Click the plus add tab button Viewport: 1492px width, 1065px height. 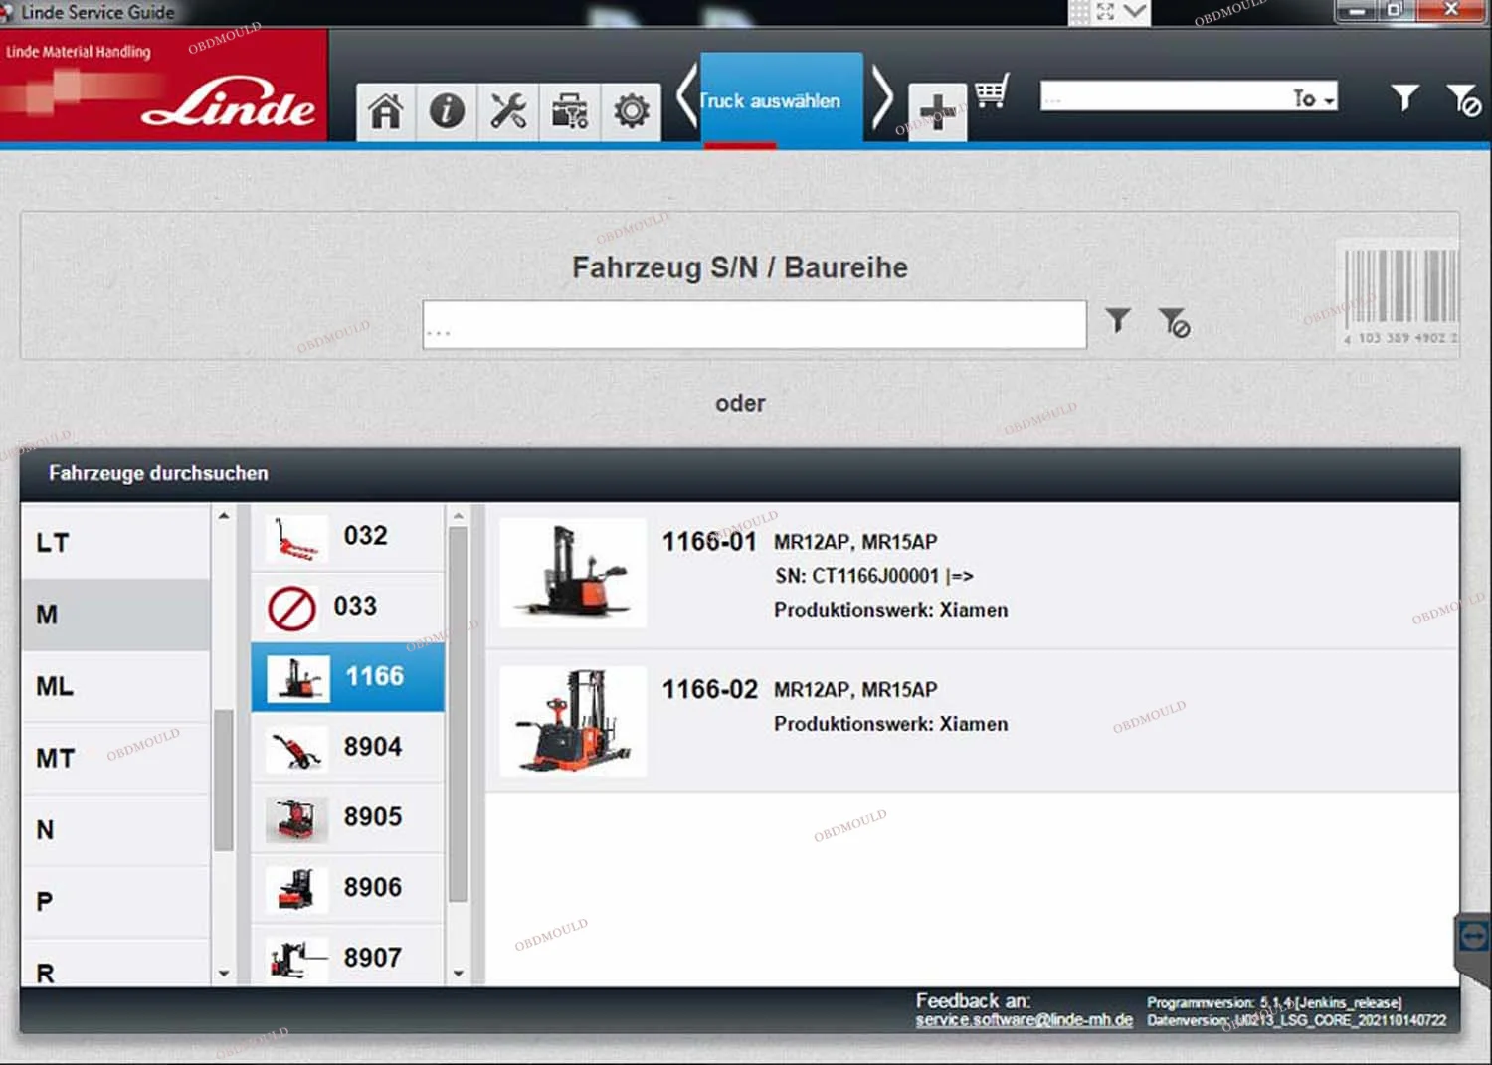click(937, 112)
